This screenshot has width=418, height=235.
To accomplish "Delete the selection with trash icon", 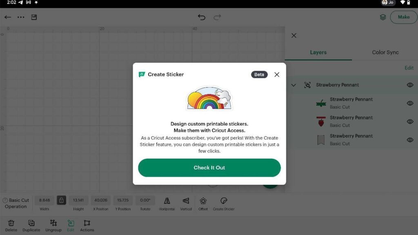I will 11,226.
